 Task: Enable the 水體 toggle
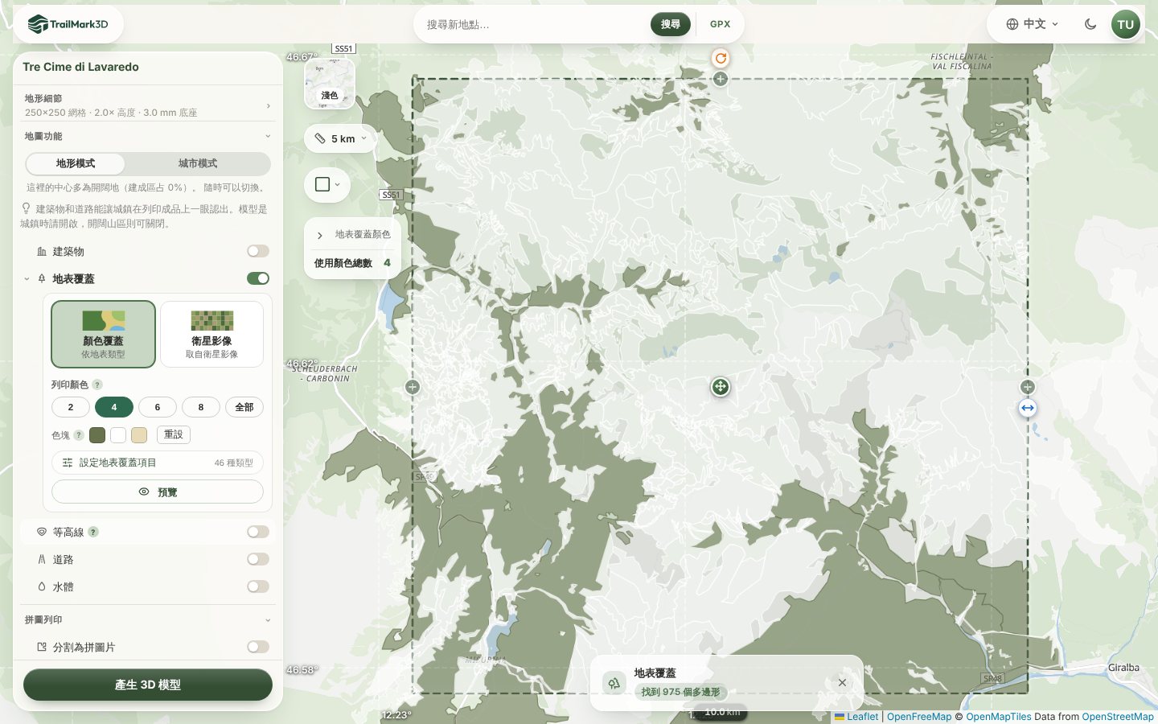click(x=258, y=586)
